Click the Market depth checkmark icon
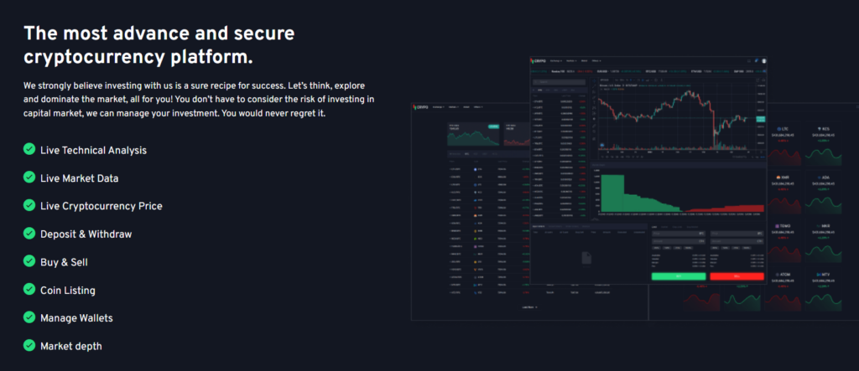This screenshot has height=371, width=859. (x=29, y=346)
